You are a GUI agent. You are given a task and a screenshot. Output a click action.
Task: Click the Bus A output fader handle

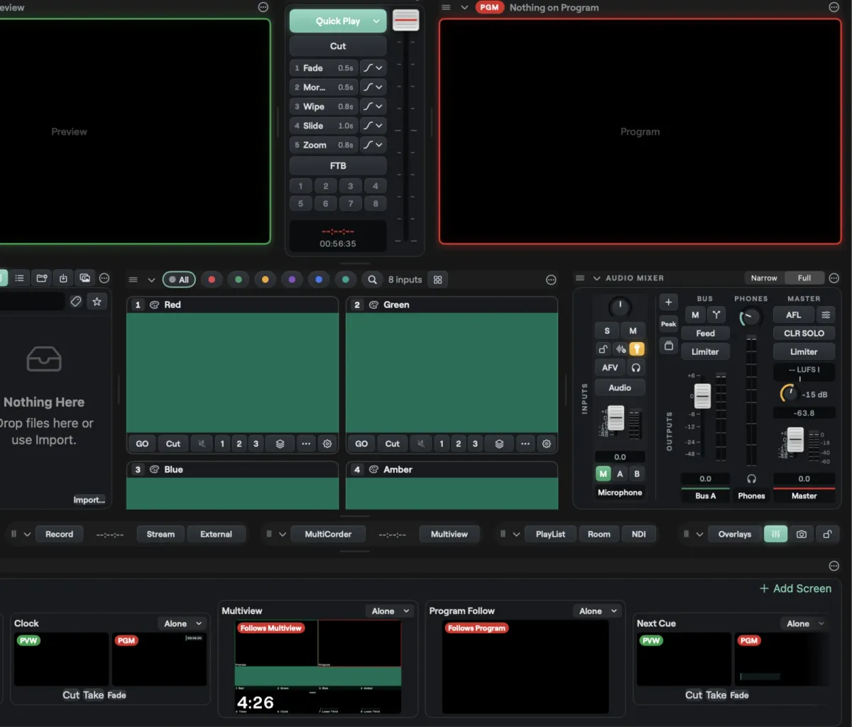[x=702, y=396]
